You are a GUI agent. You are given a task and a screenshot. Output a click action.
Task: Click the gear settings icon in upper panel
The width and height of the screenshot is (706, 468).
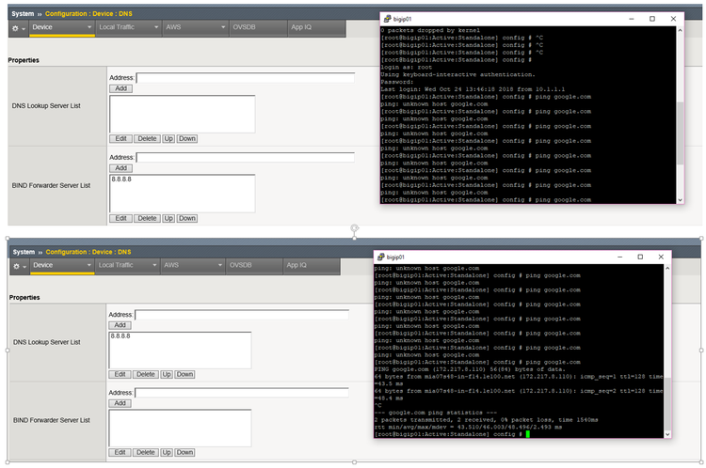(15, 29)
